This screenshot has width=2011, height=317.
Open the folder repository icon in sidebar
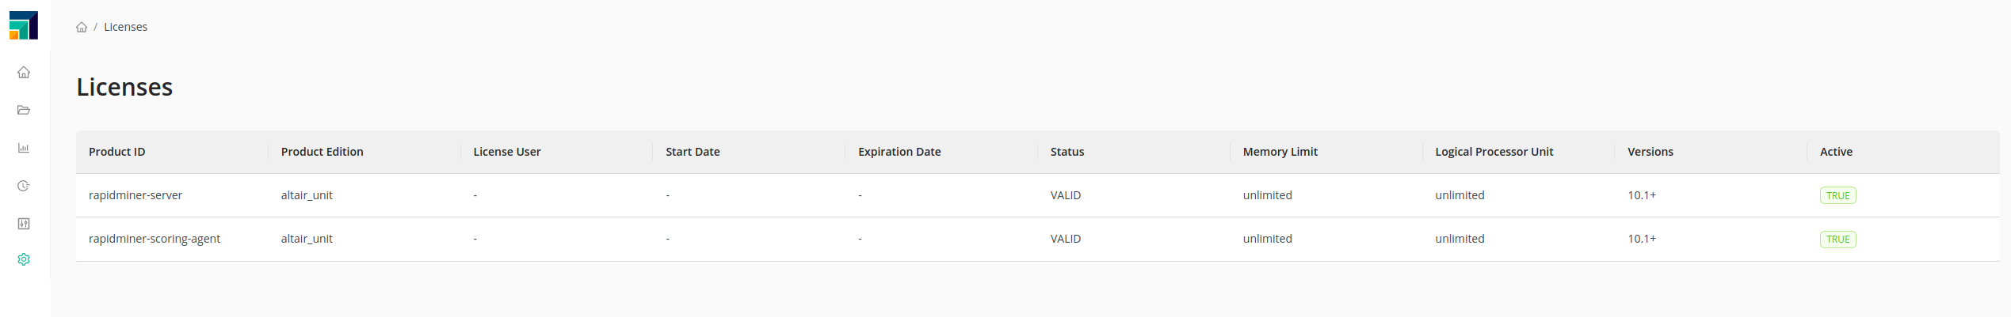click(x=24, y=110)
